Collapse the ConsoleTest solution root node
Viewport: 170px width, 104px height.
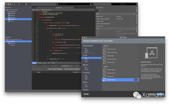tap(5, 10)
